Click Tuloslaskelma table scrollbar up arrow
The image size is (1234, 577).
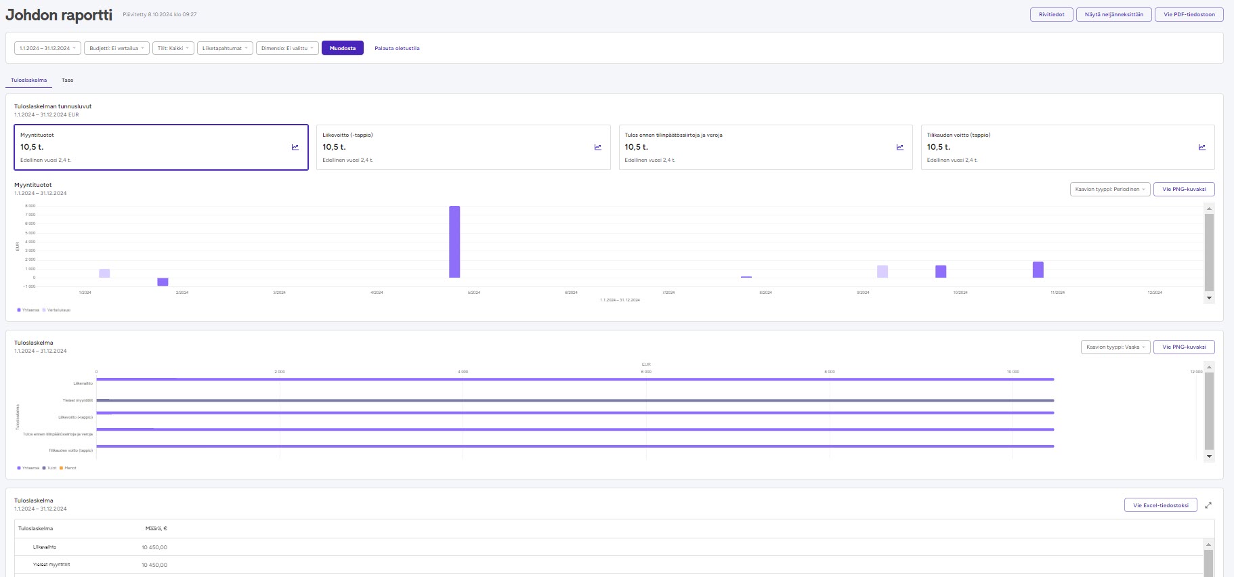coord(1209,544)
